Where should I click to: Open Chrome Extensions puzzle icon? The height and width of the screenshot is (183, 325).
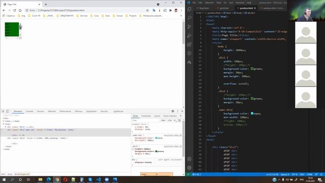171,10
